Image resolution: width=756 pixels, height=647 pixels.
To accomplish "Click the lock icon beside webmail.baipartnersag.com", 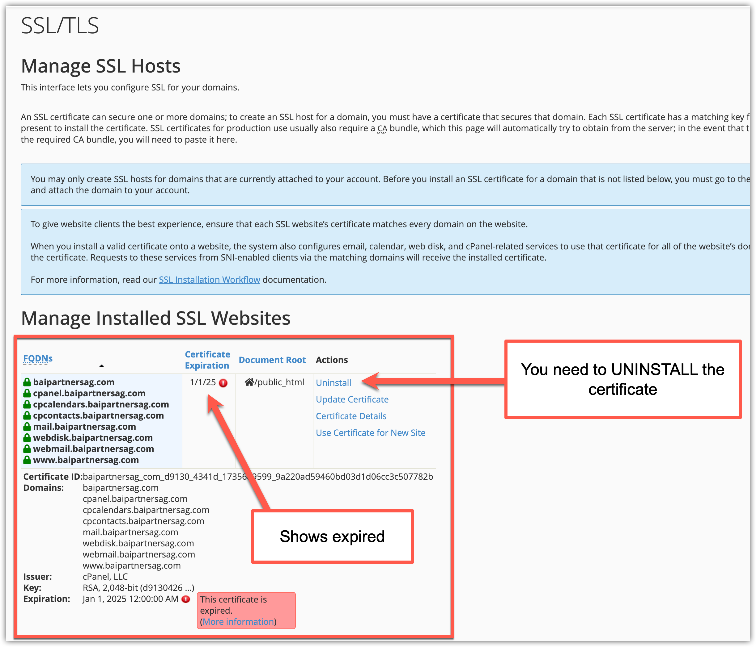I will (27, 449).
